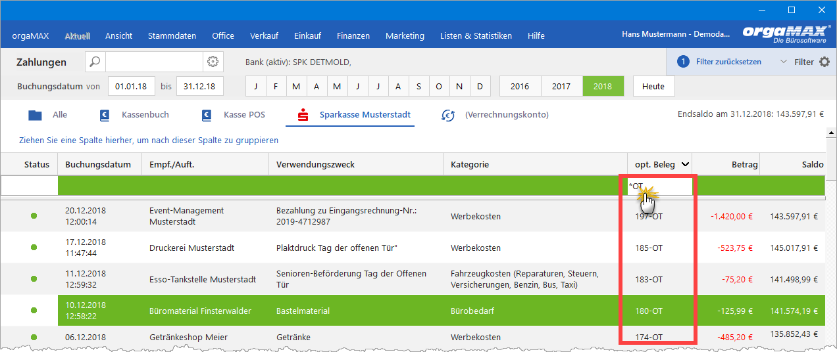Click the Kassenbuch book icon

(105, 115)
